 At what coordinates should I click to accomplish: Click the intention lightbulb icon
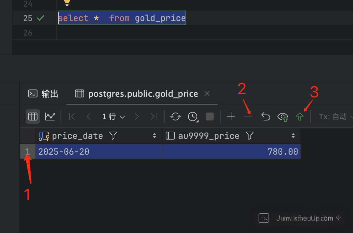pyautogui.click(x=67, y=2)
